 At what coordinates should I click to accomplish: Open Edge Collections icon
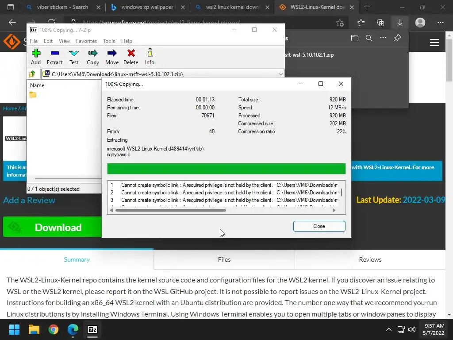coord(380,23)
